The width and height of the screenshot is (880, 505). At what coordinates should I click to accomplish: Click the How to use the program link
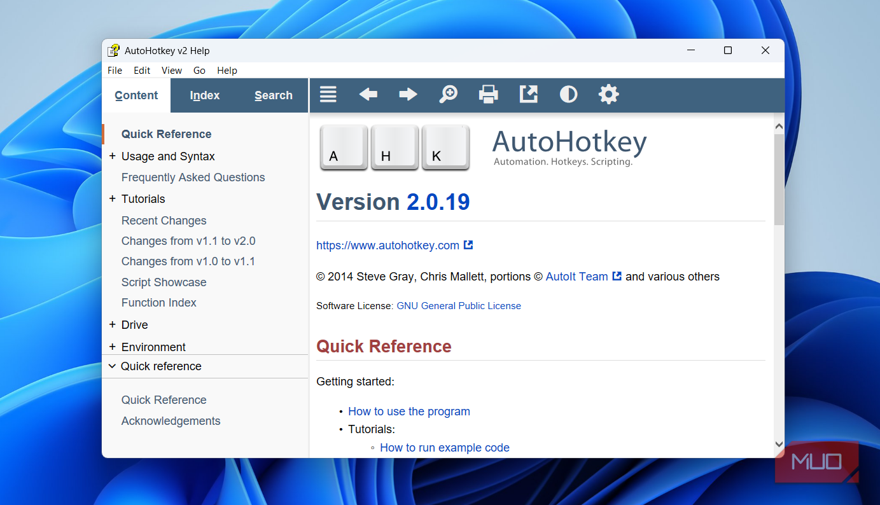point(409,412)
